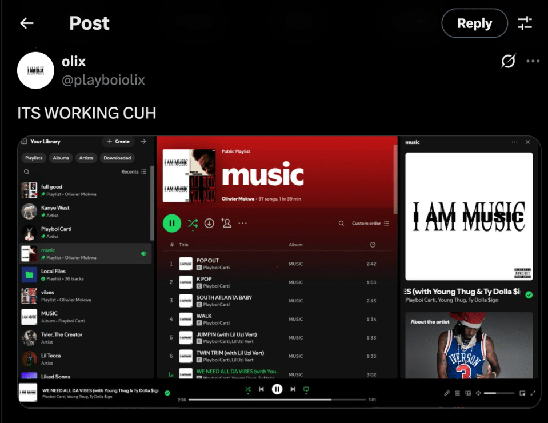The image size is (548, 423).
Task: Mute with the volume speaker icon
Action: tap(478, 393)
